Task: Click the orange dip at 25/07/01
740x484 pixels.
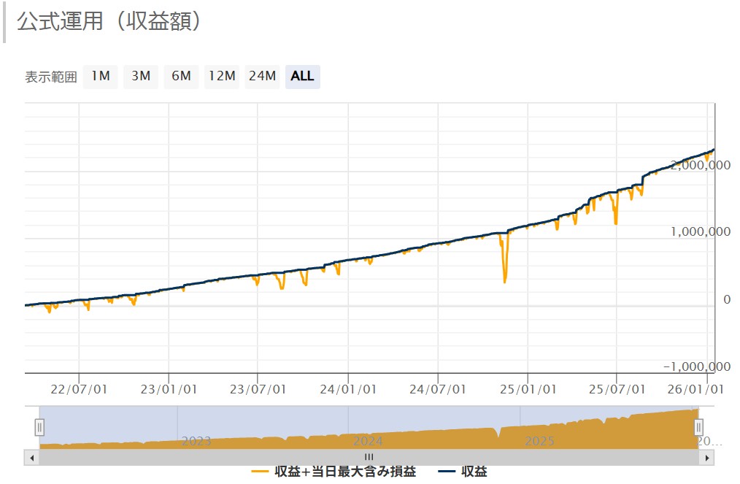Action: pos(616,222)
